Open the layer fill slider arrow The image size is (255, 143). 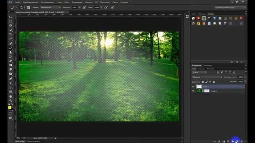245,82
